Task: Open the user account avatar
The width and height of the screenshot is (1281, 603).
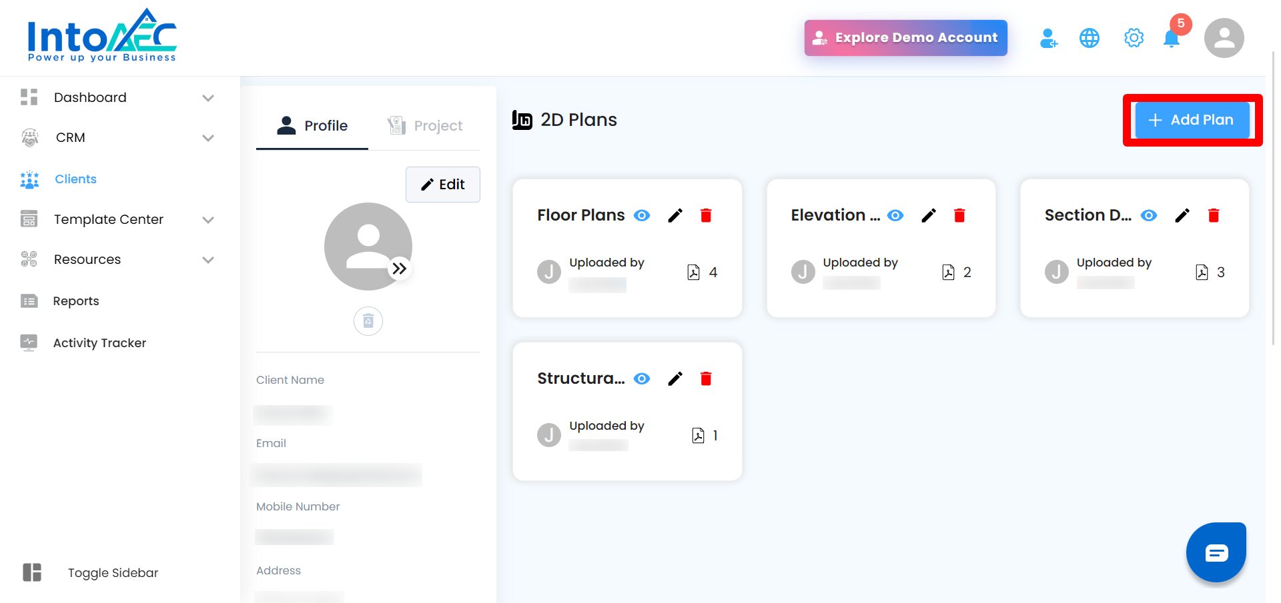Action: point(1224,38)
